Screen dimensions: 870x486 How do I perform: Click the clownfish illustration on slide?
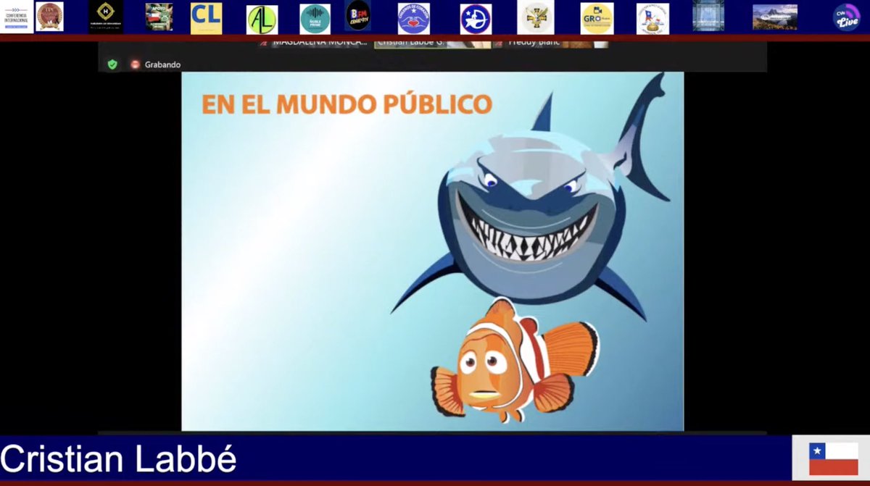(515, 361)
